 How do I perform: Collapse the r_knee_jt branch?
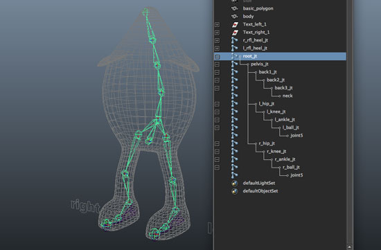[x=217, y=152]
